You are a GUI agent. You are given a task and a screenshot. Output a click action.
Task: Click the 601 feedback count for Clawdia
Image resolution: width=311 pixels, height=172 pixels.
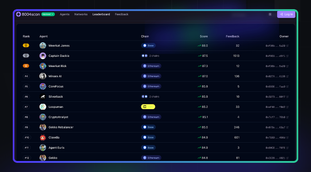click(237, 138)
